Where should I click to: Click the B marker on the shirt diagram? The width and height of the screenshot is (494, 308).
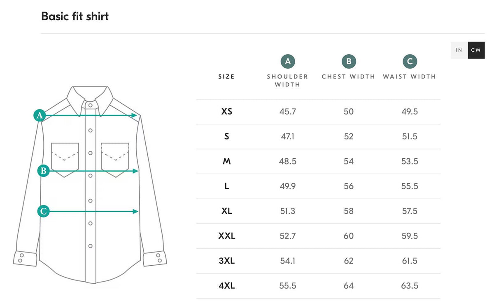pos(44,171)
